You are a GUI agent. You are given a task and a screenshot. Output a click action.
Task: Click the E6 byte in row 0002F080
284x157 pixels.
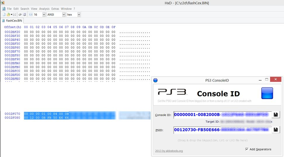(61, 118)
